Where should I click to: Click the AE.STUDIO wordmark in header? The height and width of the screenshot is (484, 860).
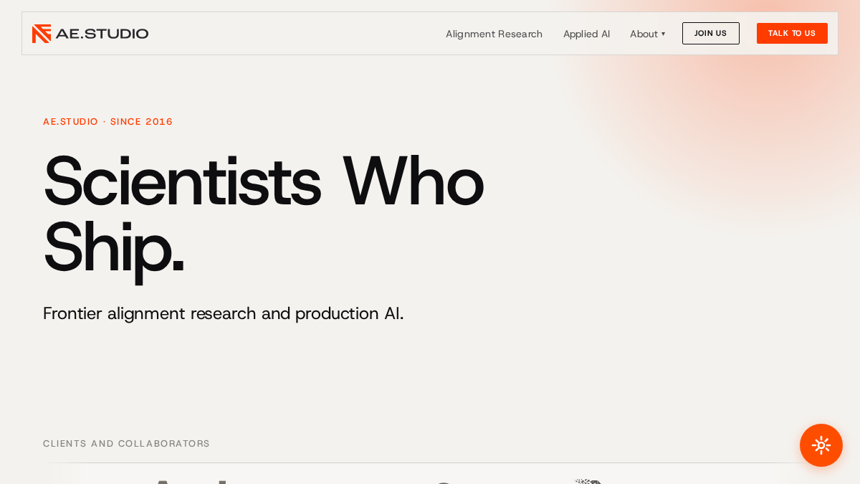pyautogui.click(x=102, y=34)
